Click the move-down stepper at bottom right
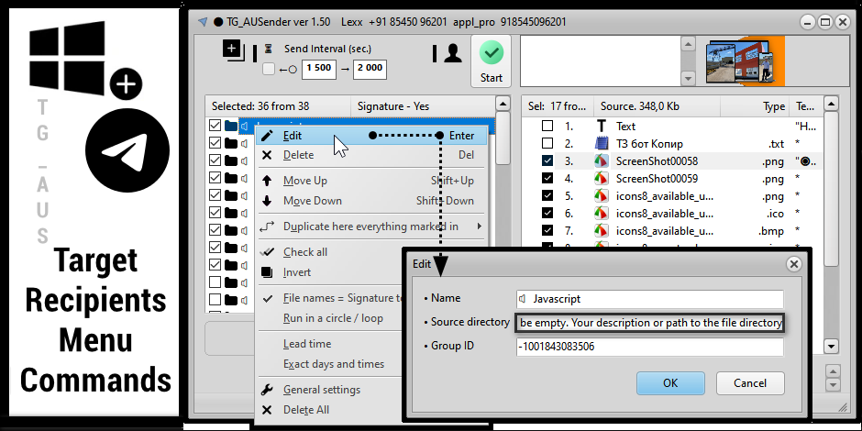 [x=834, y=385]
